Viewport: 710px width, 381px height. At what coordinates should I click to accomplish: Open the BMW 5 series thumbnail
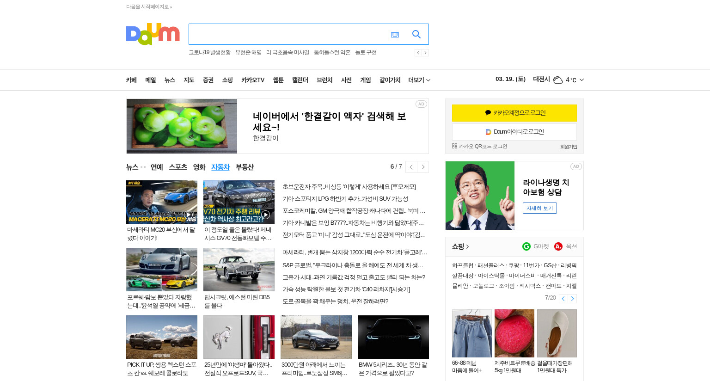pyautogui.click(x=393, y=337)
